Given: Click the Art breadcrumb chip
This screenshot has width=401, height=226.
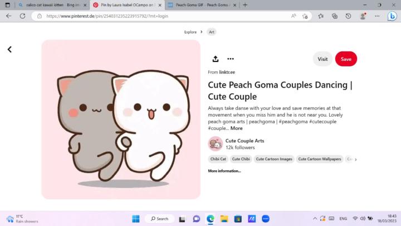Looking at the screenshot, I should pyautogui.click(x=212, y=32).
